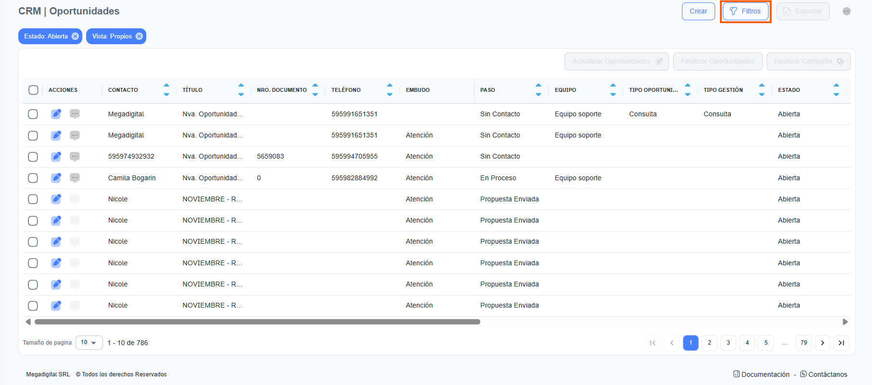The image size is (872, 385).
Task: Remove the Vista: Propios filter chip
Action: click(139, 36)
